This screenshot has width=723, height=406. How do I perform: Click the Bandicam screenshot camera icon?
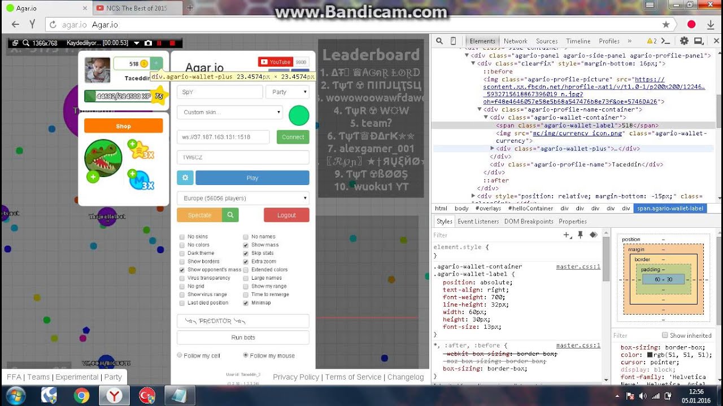coord(148,43)
